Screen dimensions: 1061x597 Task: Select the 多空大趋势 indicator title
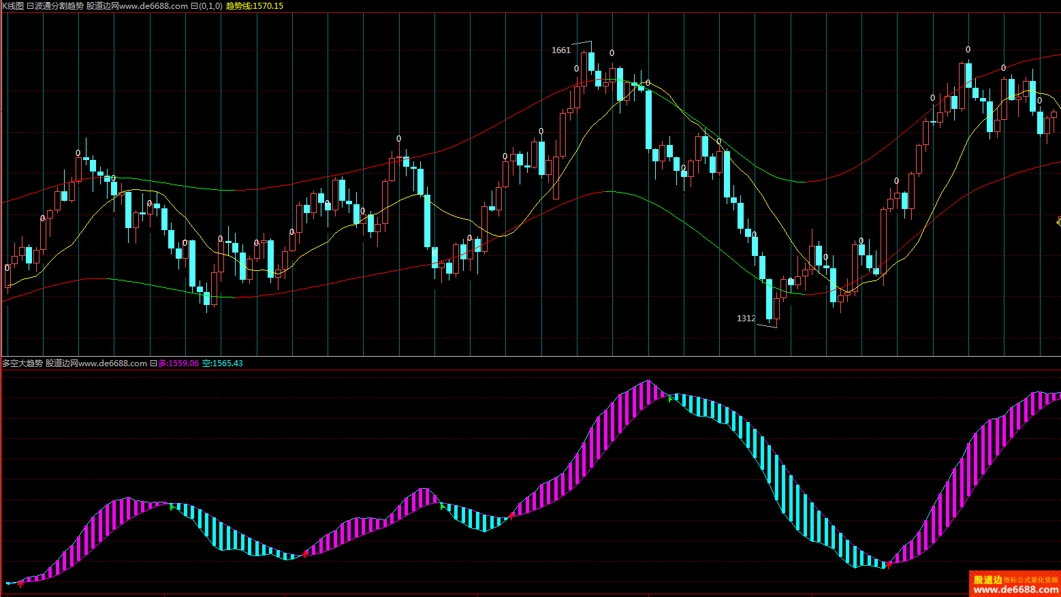pyautogui.click(x=22, y=364)
